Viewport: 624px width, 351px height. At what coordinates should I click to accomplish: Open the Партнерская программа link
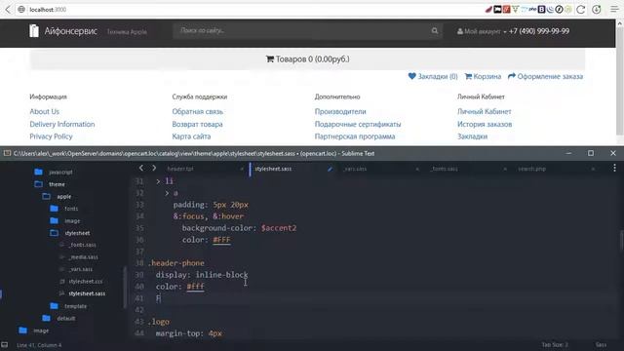(x=355, y=136)
